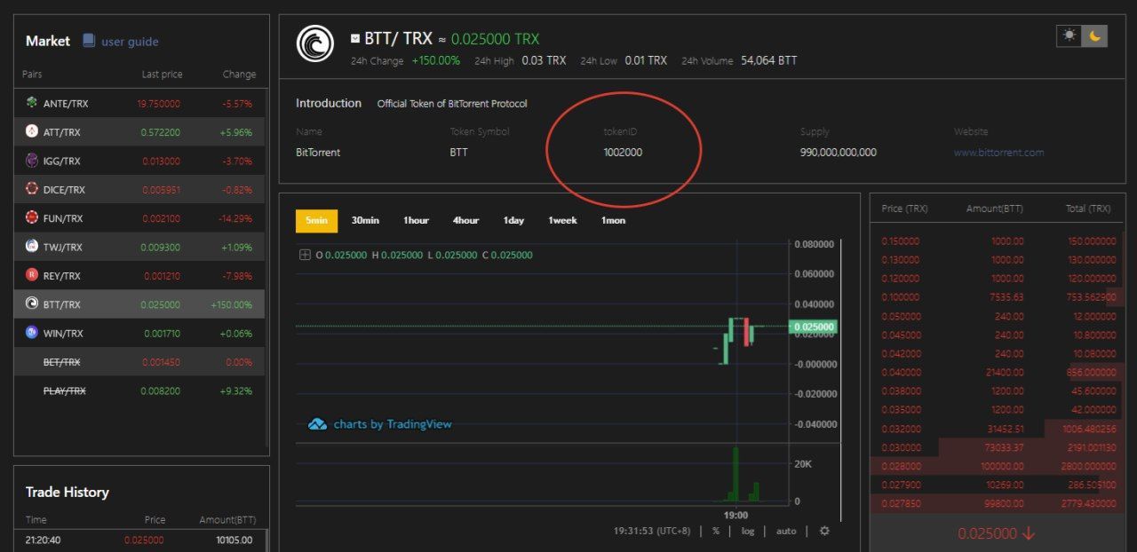Click the REY/TRX token icon
Viewport: 1137px width, 552px height.
pyautogui.click(x=32, y=275)
